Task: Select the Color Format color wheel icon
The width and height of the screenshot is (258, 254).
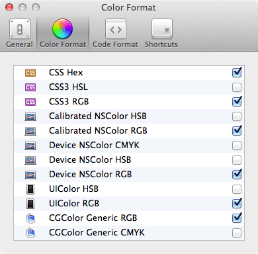Action: [62, 28]
